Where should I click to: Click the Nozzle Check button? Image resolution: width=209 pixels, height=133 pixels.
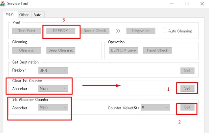(x=95, y=31)
